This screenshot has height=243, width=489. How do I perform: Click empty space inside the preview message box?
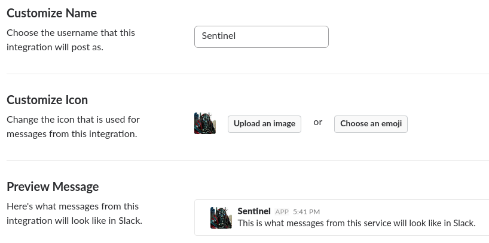pos(405,212)
